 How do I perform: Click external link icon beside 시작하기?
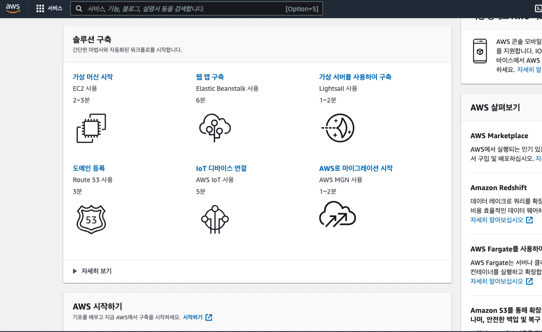(x=209, y=317)
